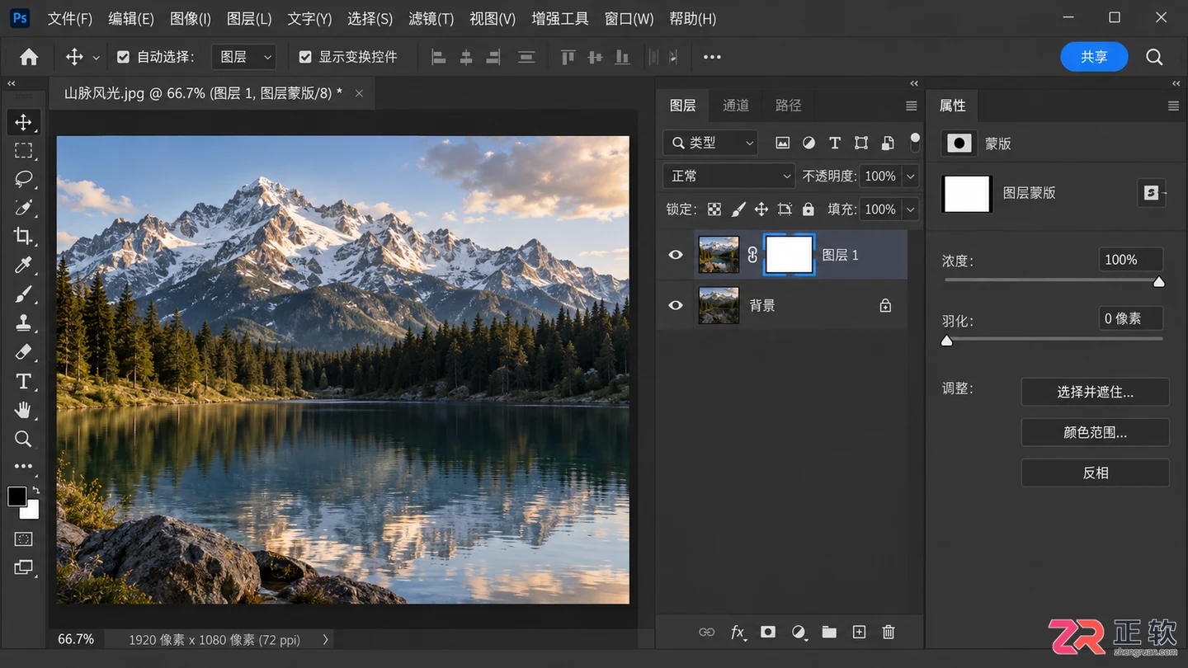The height and width of the screenshot is (668, 1188).
Task: Select the Crop tool
Action: click(23, 236)
